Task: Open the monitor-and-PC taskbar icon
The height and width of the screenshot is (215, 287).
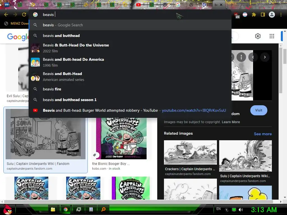Action: [x=78, y=209]
